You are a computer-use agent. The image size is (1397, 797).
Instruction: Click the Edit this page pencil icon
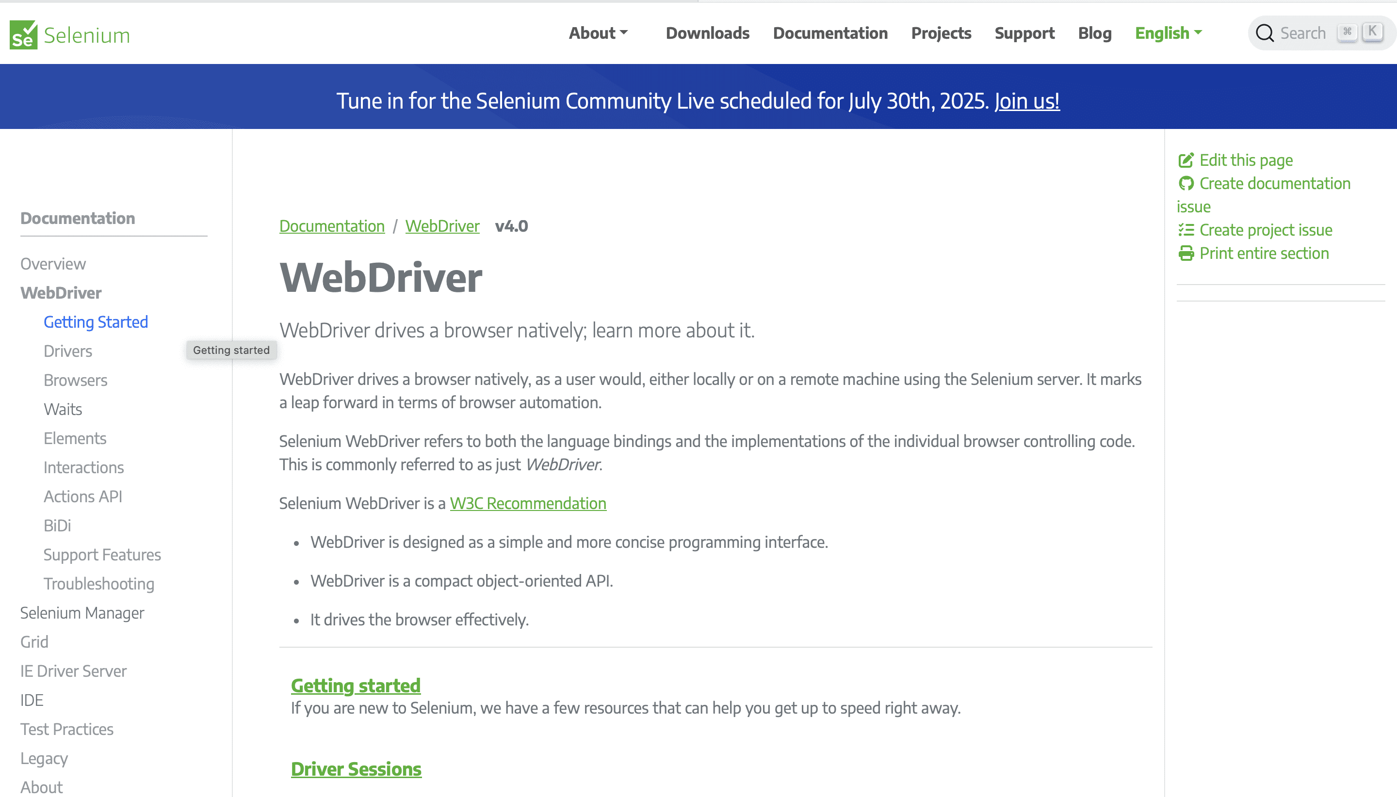[1186, 160]
